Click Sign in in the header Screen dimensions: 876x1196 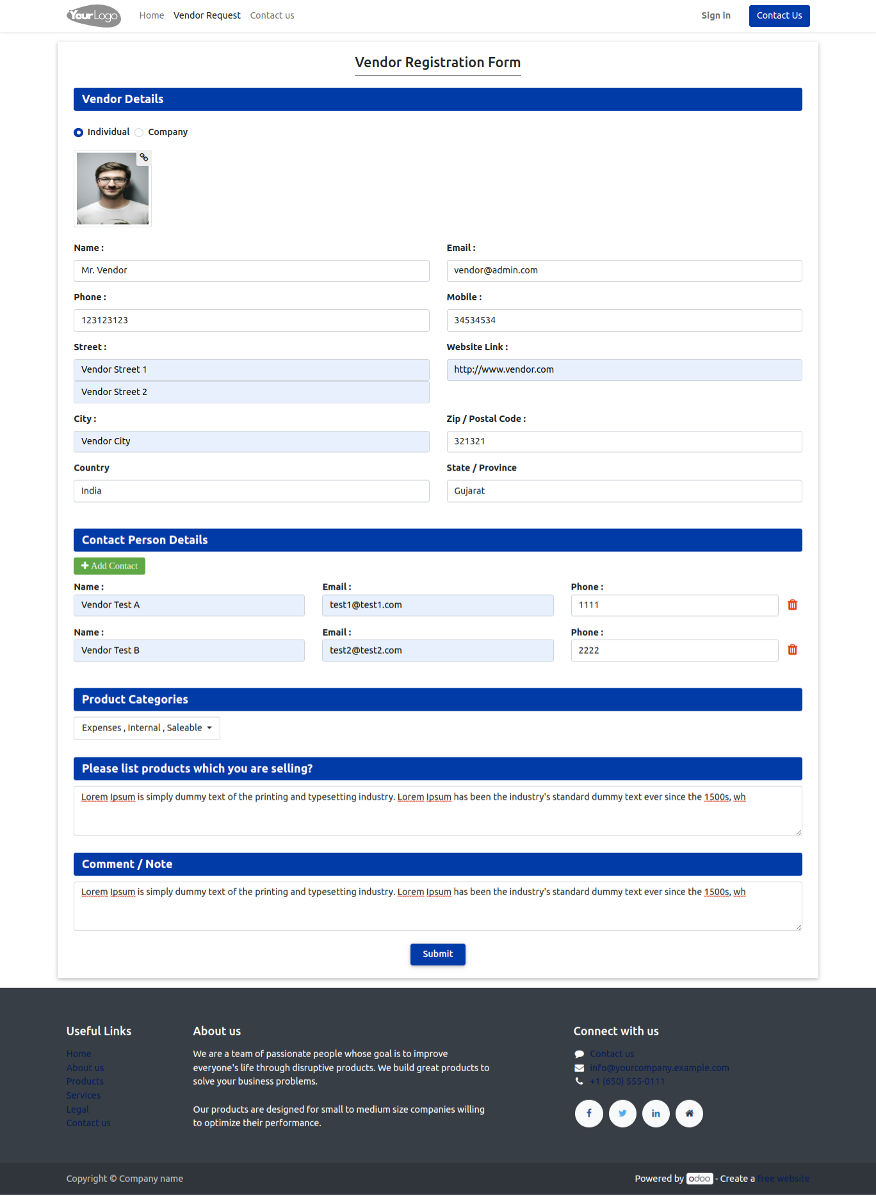[x=716, y=15]
